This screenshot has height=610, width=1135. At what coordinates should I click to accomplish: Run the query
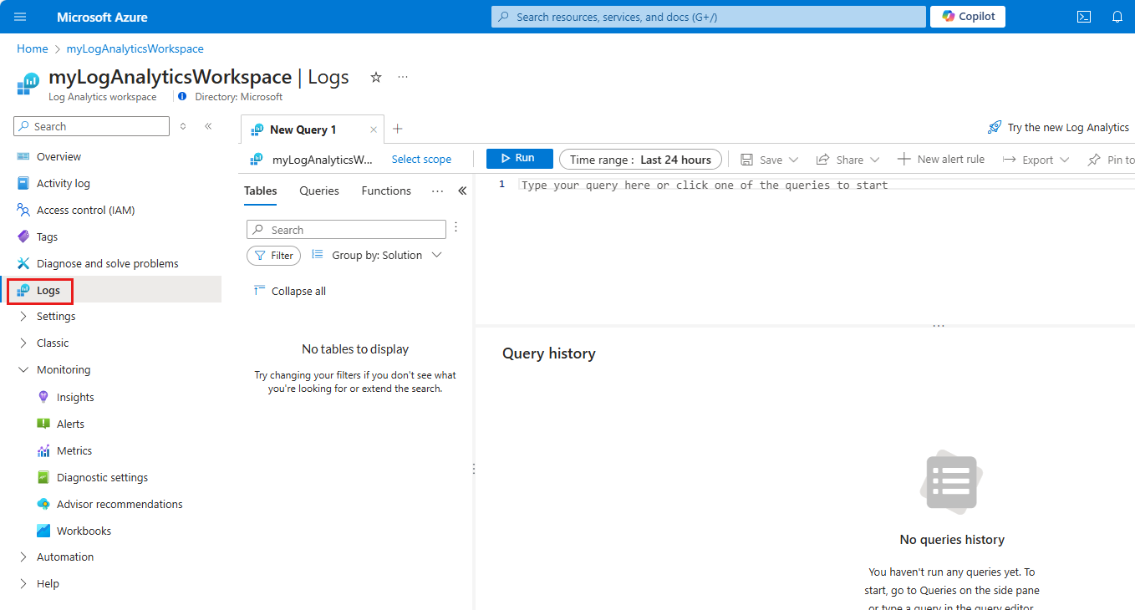point(520,159)
